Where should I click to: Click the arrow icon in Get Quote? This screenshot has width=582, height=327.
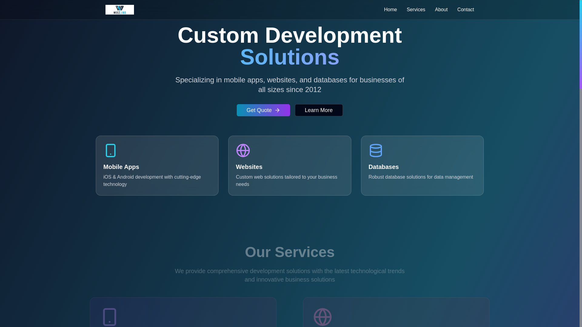[x=277, y=110]
